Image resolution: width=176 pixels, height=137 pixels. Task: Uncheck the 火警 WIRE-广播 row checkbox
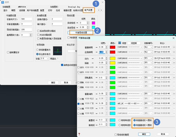[78, 104]
